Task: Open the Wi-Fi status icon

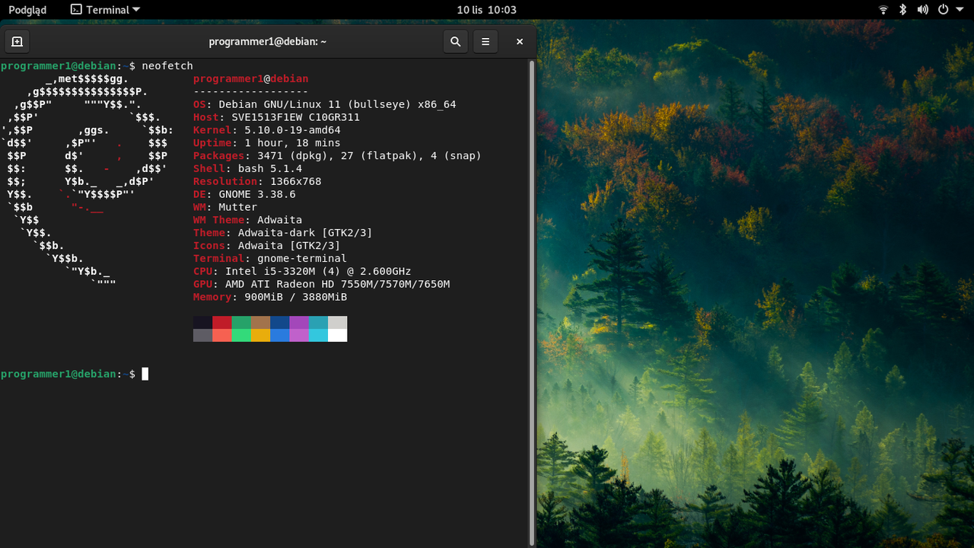Action: pyautogui.click(x=883, y=10)
